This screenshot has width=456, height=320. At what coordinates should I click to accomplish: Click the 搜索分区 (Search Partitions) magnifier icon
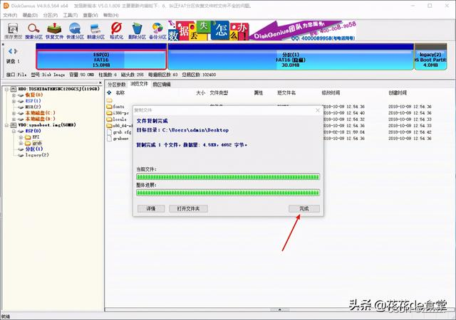(x=33, y=30)
